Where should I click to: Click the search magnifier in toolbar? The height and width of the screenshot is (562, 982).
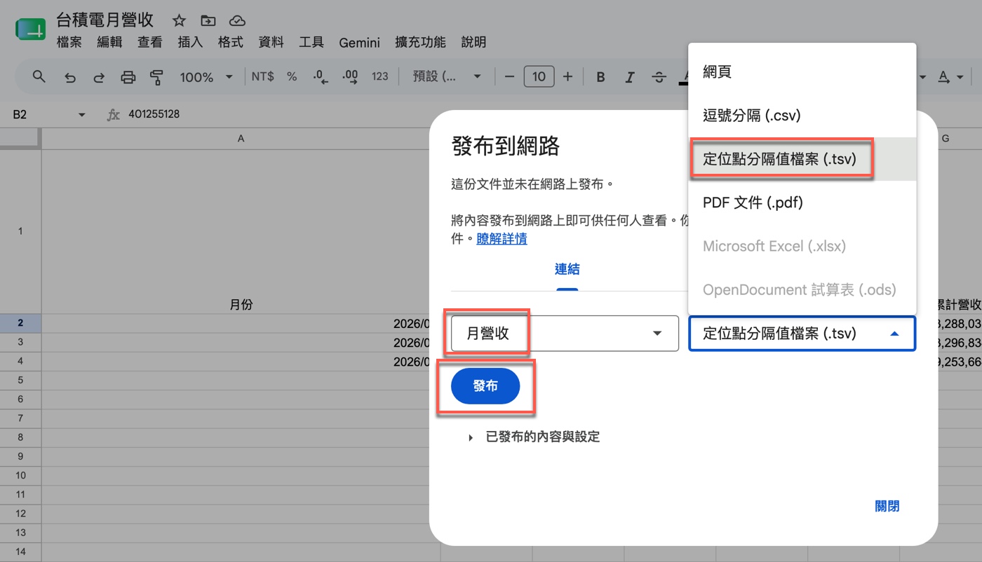click(39, 76)
